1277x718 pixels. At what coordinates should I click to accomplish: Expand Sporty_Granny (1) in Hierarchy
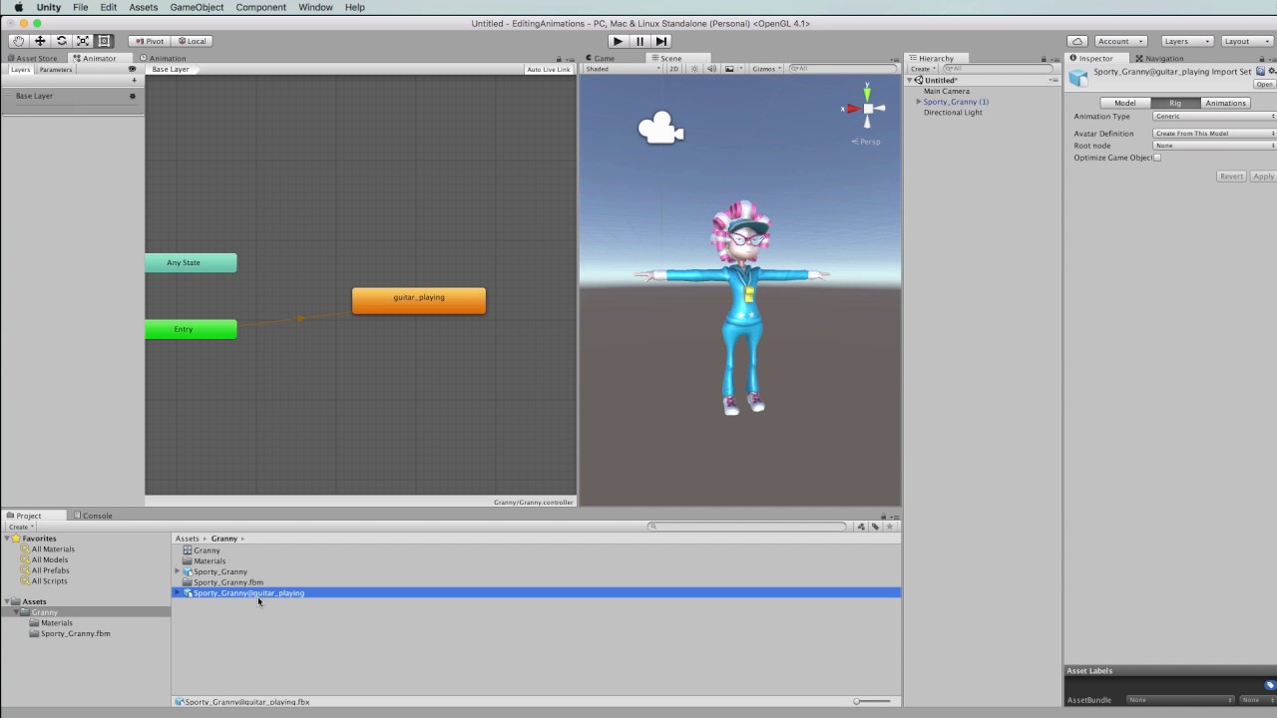coord(919,102)
